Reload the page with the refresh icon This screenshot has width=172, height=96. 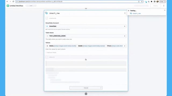tap(13, 2)
